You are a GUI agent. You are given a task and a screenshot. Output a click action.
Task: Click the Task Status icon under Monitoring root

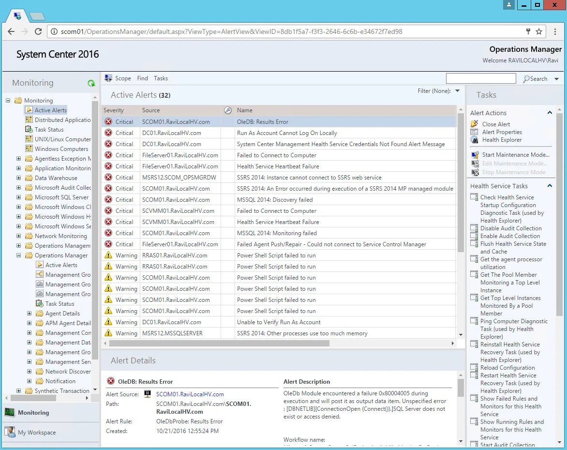[29, 130]
